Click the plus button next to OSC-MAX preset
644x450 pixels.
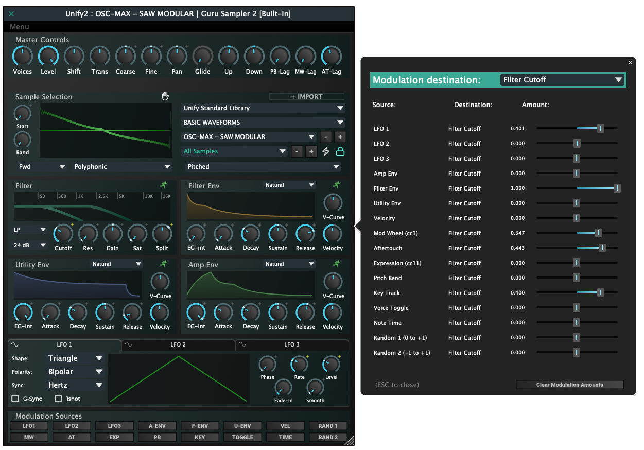(340, 137)
